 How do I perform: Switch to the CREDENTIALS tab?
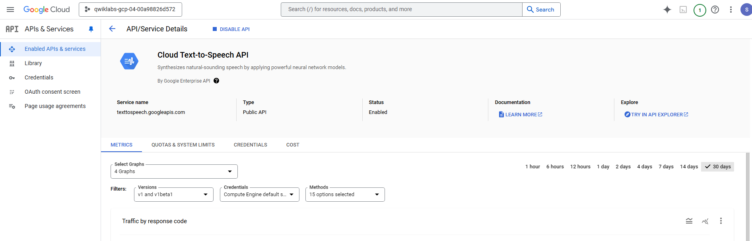(251, 145)
